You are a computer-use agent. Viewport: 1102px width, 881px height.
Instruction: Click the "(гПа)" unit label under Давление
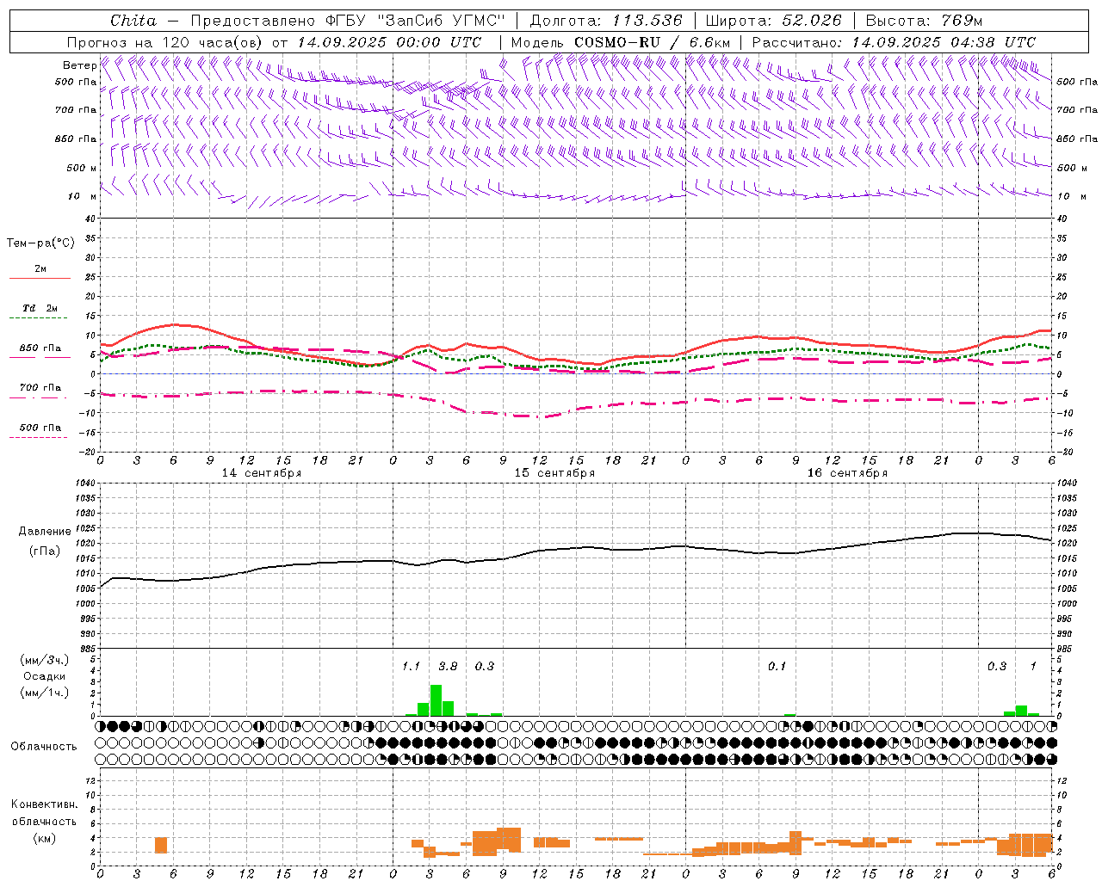[45, 551]
